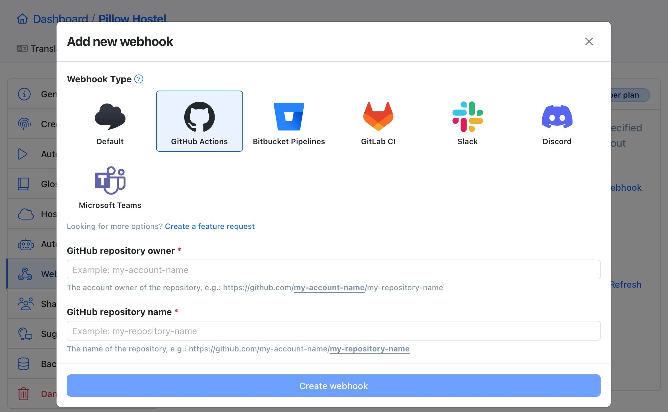Open the play-icon automation sidebar item
This screenshot has height=412, width=668.
[23, 154]
